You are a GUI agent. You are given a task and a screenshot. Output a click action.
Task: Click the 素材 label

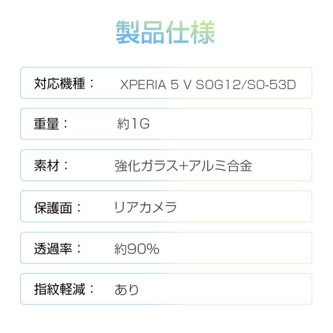point(47,165)
